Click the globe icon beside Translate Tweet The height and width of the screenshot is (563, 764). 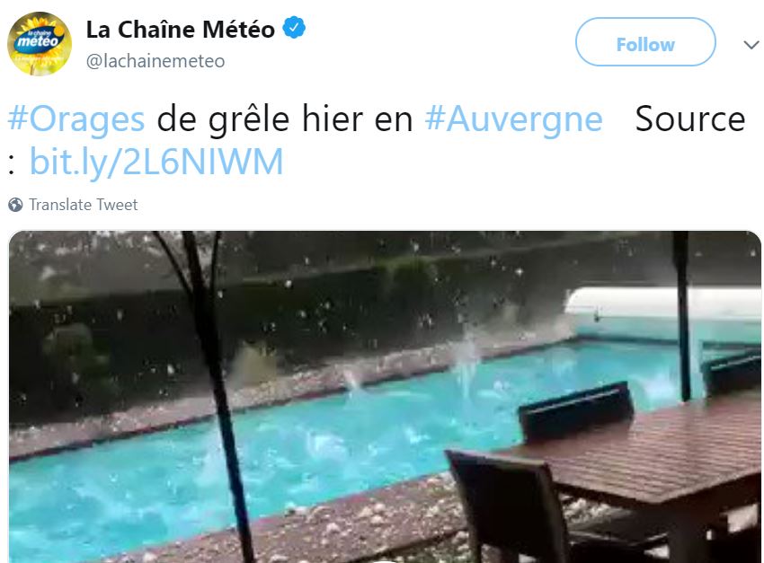pyautogui.click(x=15, y=205)
